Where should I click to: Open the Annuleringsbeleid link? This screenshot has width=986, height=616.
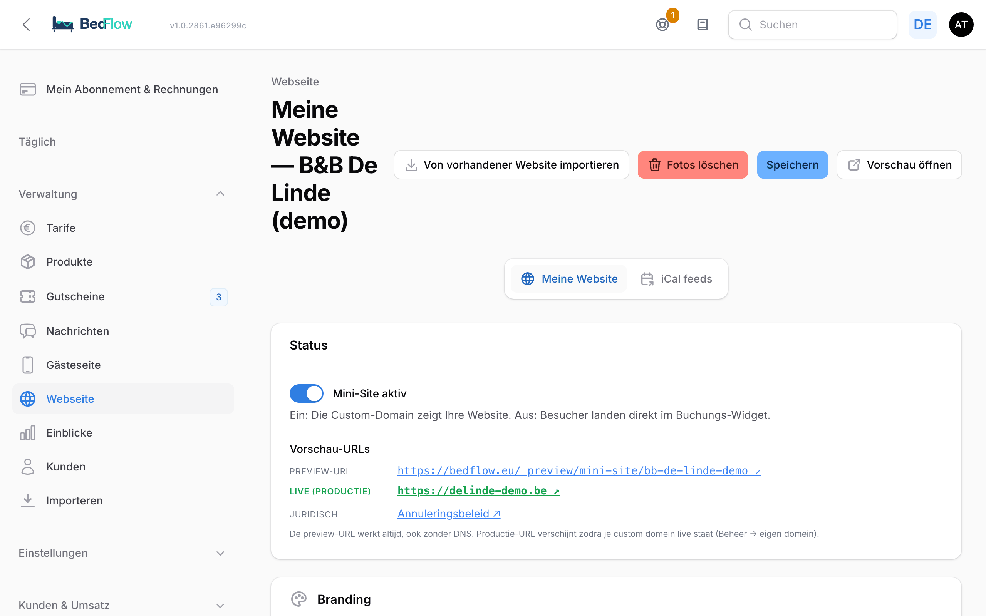coord(449,514)
